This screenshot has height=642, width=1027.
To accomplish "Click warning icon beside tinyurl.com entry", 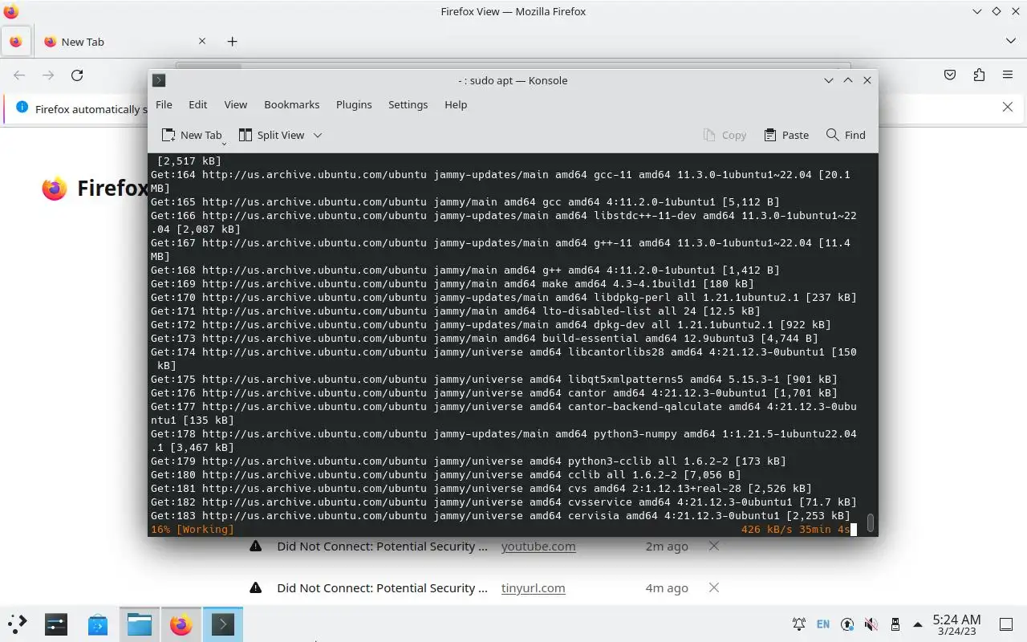I will click(255, 587).
